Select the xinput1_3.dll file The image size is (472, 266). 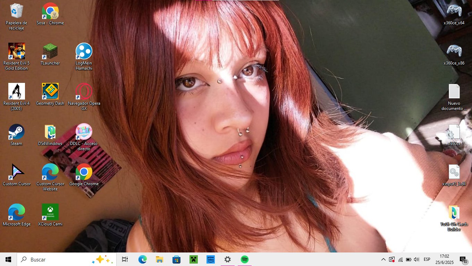pos(454,172)
